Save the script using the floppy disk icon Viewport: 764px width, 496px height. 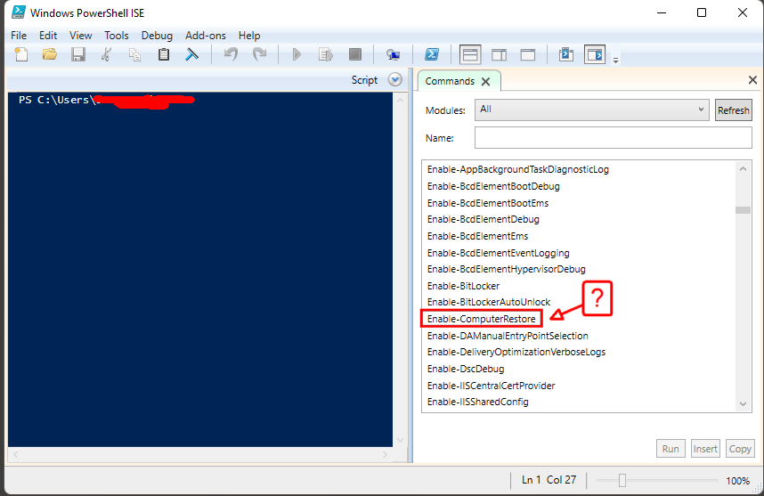pyautogui.click(x=78, y=54)
